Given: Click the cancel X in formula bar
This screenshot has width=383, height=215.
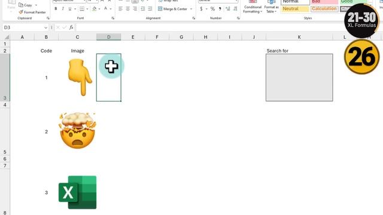Looking at the screenshot, I should pos(58,27).
